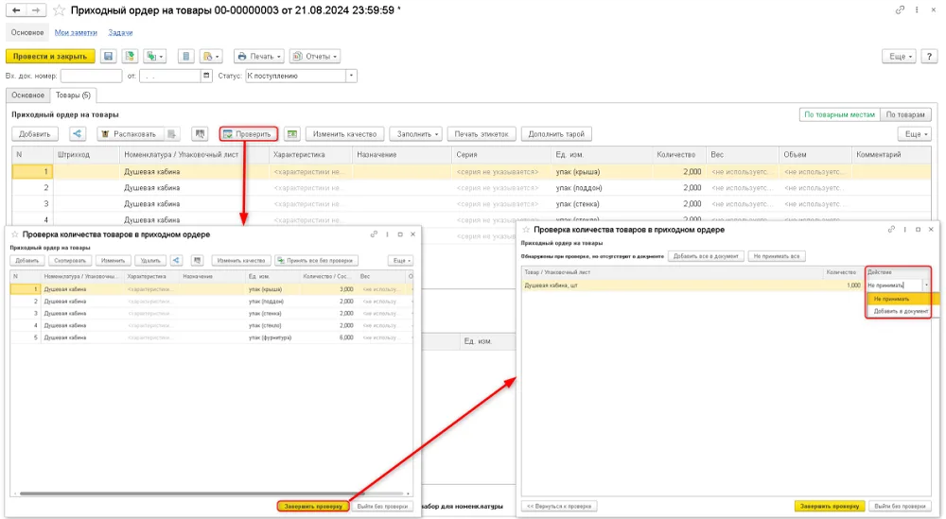The width and height of the screenshot is (946, 519).
Task: Save document with the floppy disk icon
Action: point(108,56)
